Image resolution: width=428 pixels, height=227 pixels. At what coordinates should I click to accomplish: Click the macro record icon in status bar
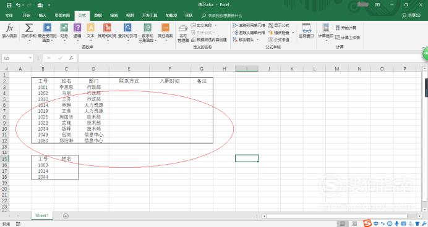pyautogui.click(x=18, y=224)
